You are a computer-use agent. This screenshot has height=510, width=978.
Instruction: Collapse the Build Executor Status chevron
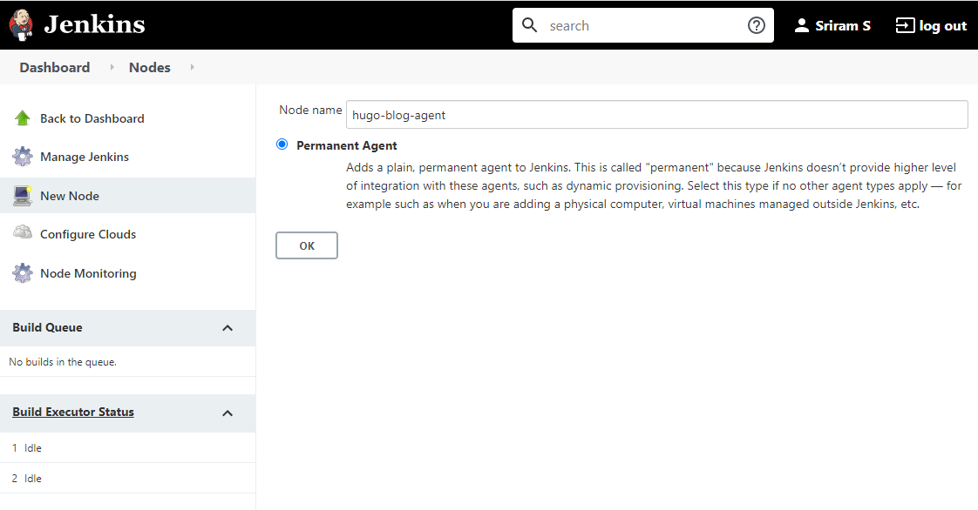coord(228,413)
